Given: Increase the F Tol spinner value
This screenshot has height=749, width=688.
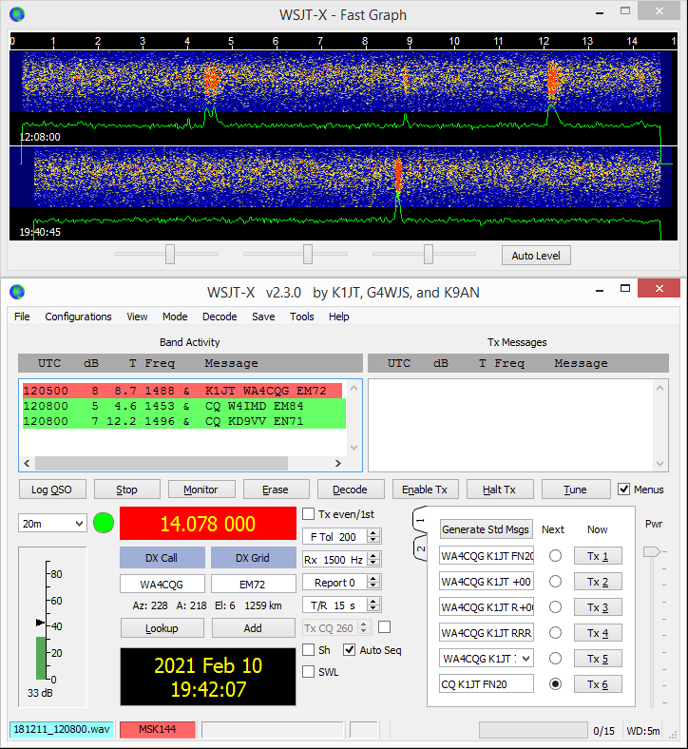Looking at the screenshot, I should coord(373,533).
